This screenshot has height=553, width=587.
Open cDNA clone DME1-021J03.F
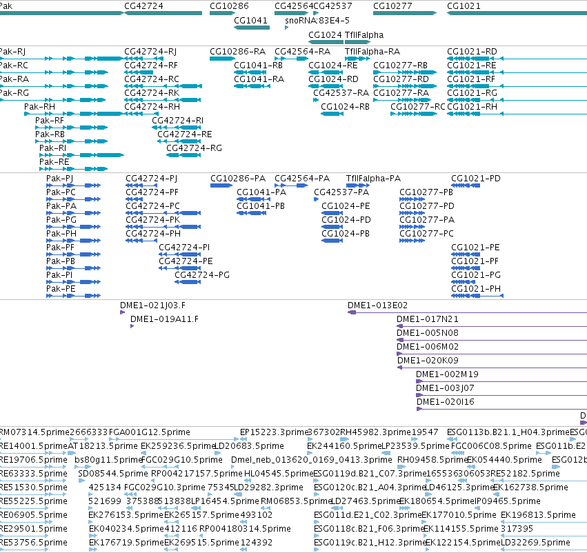122,312
